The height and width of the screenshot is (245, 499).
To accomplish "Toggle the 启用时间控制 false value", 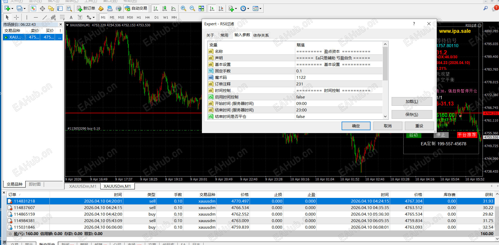I will (339, 97).
